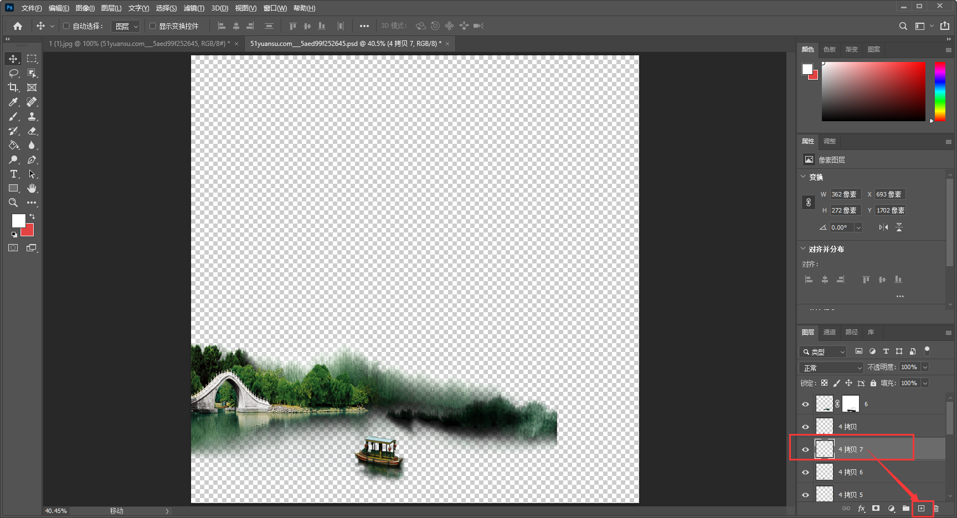Open the layer filter 类型 dropdown
This screenshot has width=957, height=518.
tap(823, 351)
